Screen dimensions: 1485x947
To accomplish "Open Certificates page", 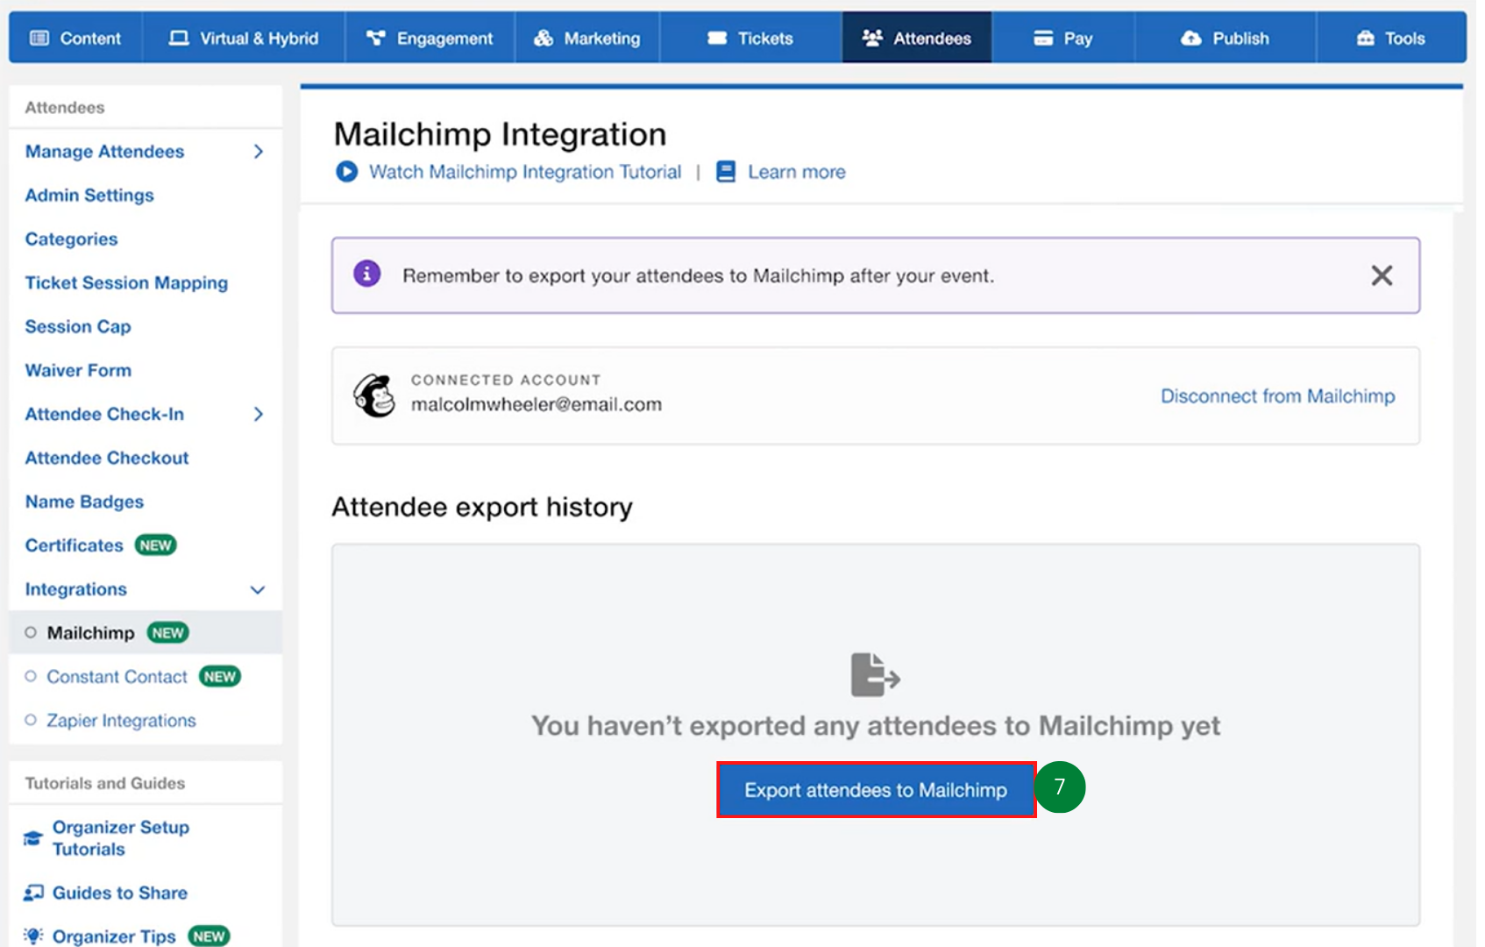I will tap(74, 545).
